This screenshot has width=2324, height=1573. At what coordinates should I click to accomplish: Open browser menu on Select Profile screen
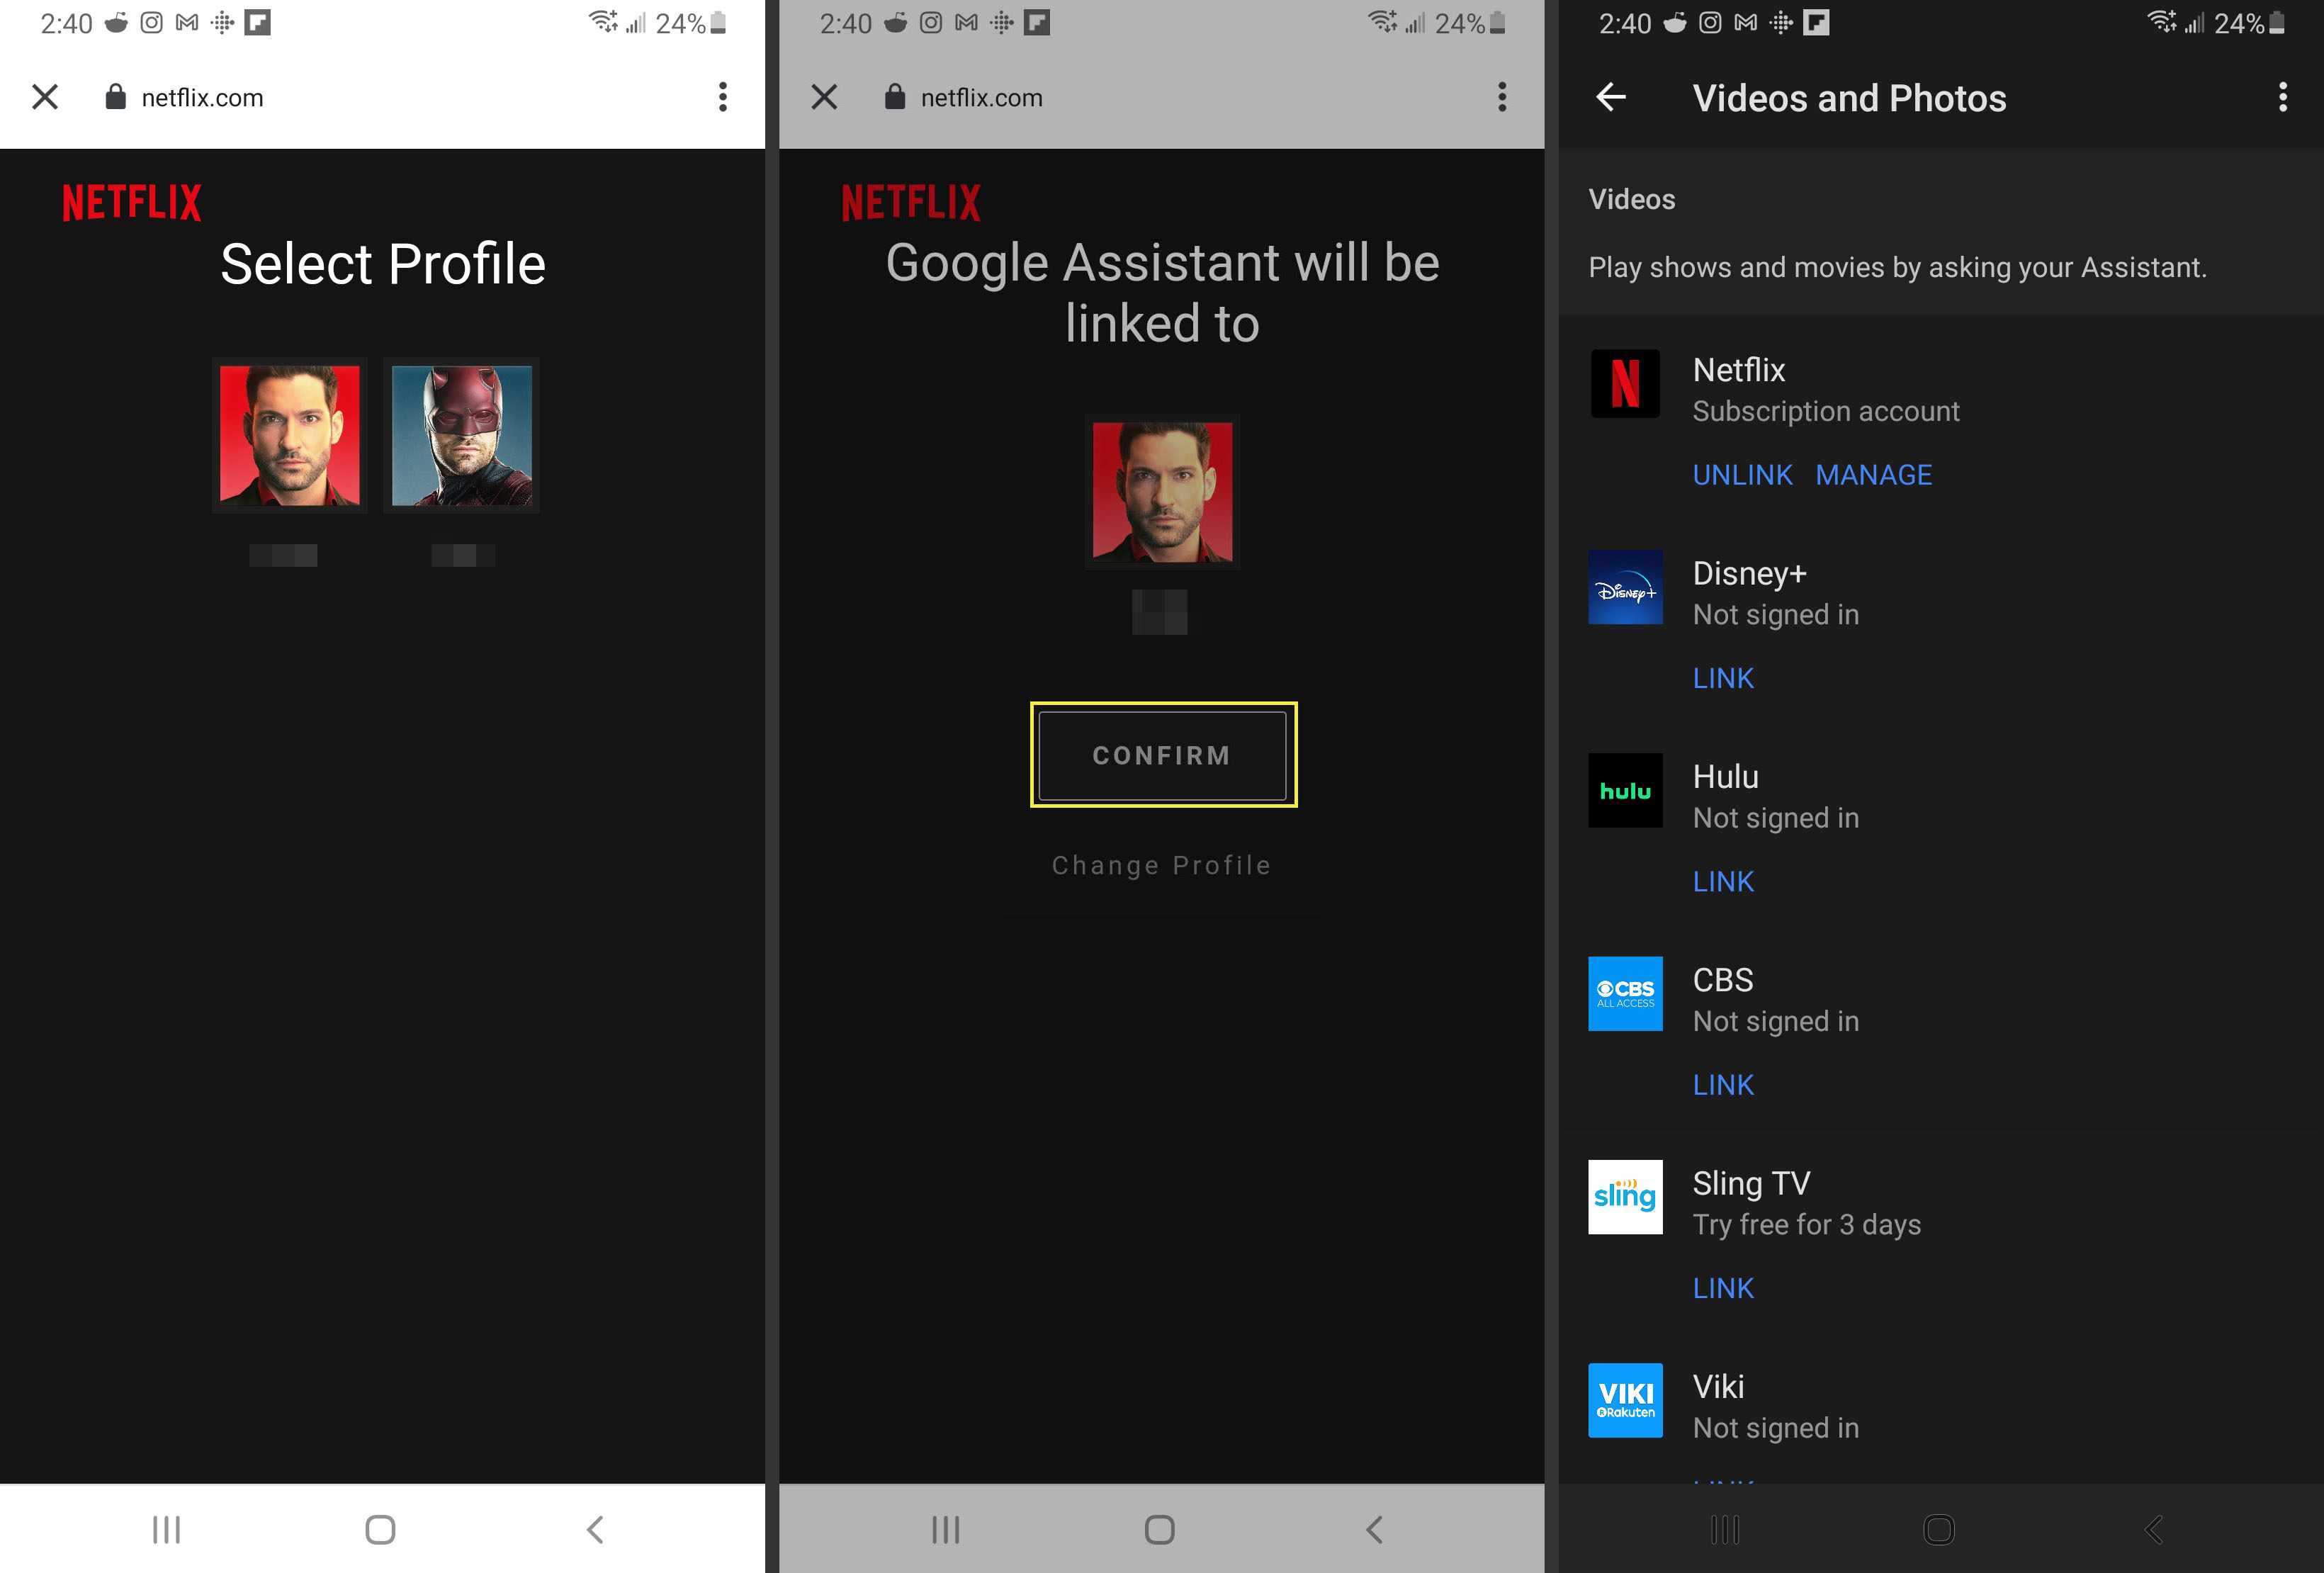(x=722, y=97)
